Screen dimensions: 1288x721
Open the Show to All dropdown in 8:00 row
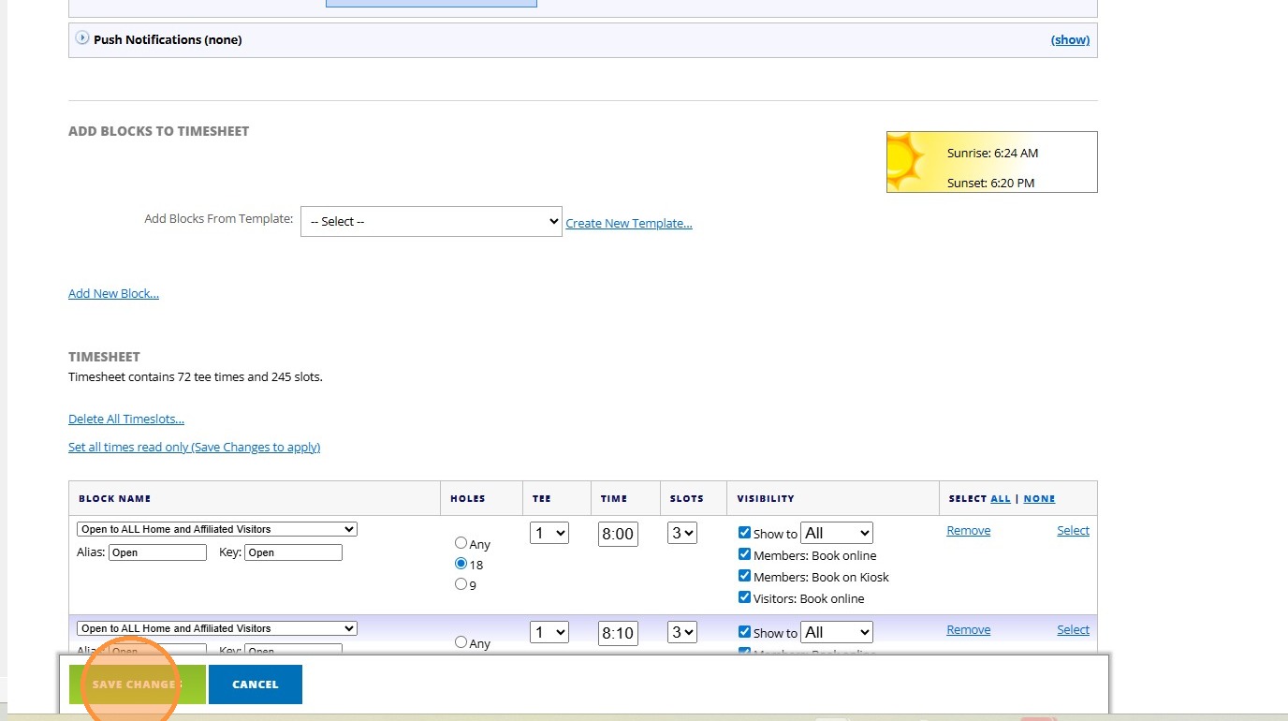tap(837, 533)
